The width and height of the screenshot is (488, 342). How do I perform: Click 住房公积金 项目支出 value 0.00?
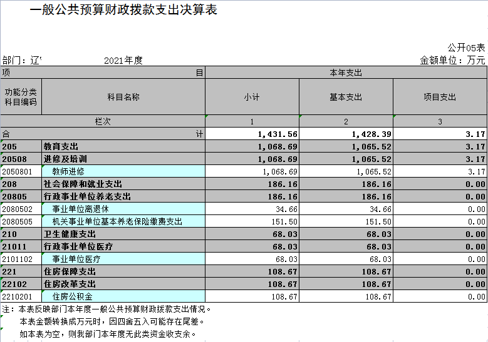tap(440, 296)
